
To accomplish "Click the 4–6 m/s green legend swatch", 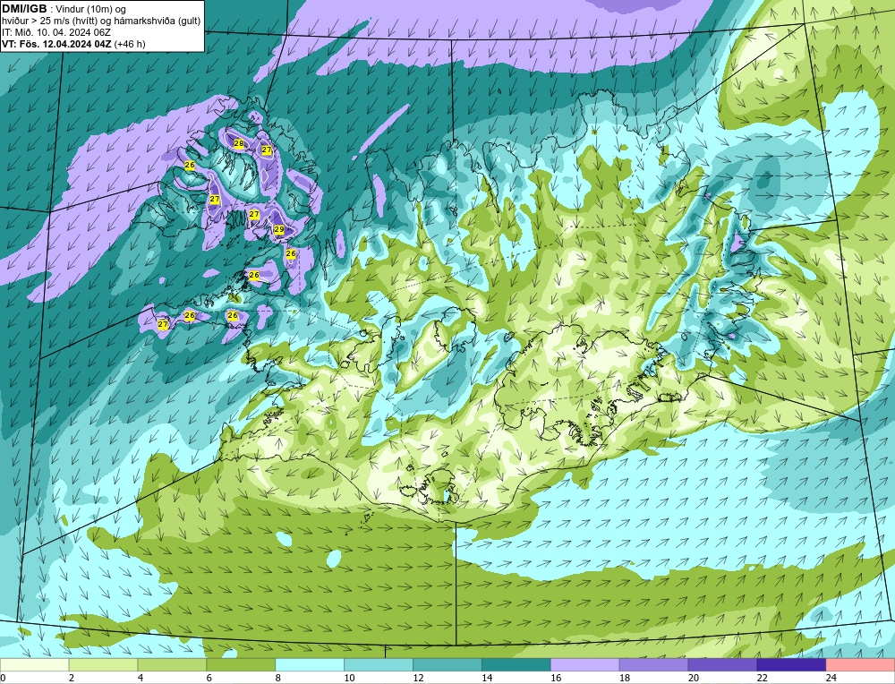I will pos(172,665).
